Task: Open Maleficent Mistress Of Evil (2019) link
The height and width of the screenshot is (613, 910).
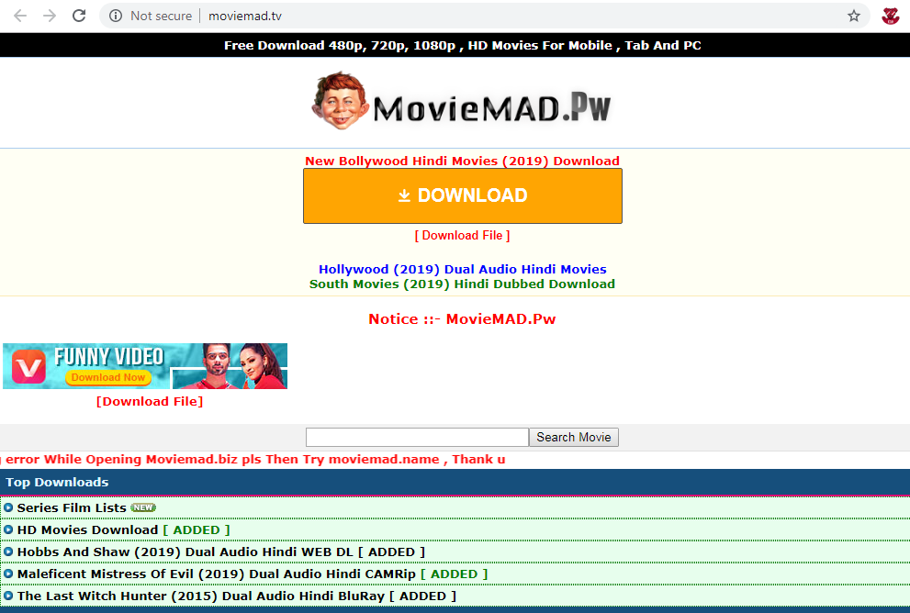Action: [x=253, y=574]
